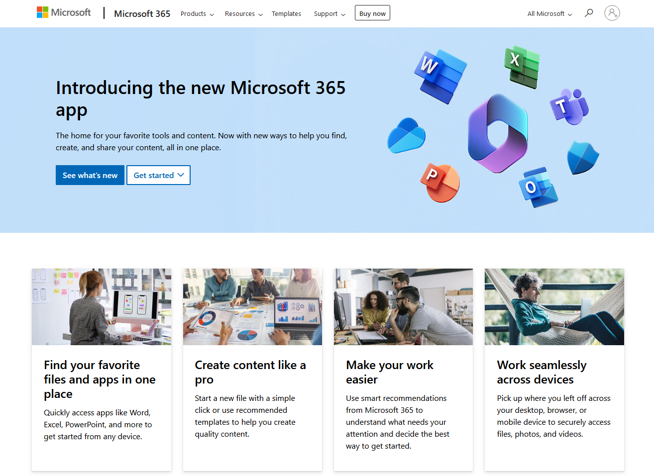This screenshot has height=476, width=654.
Task: Expand the Get started dropdown
Action: (158, 175)
